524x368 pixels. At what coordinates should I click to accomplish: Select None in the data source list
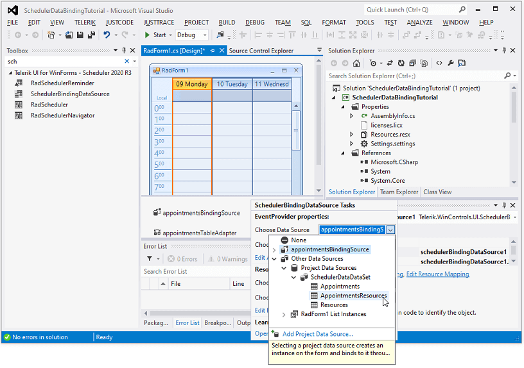[299, 240]
